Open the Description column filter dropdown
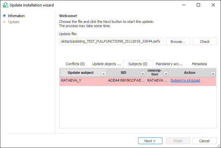Viewport: 221px width, 148px height. pyautogui.click(x=166, y=74)
